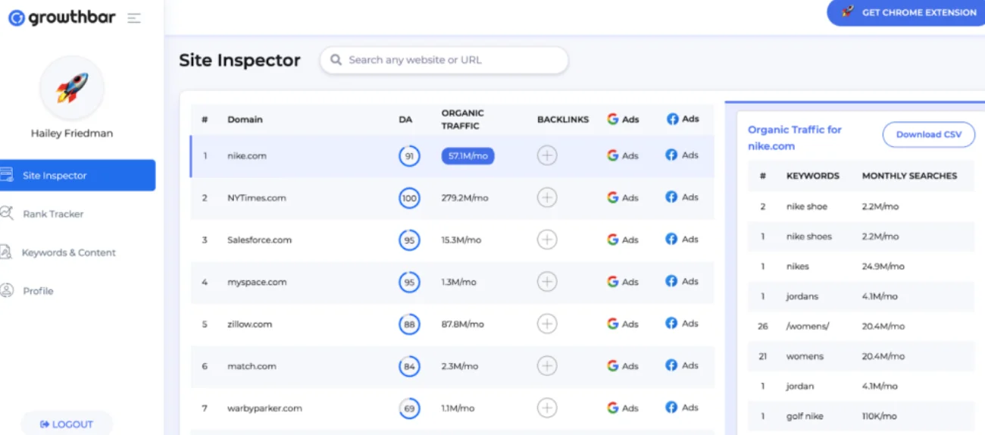
Task: Click the rocket profile avatar
Action: click(x=72, y=88)
